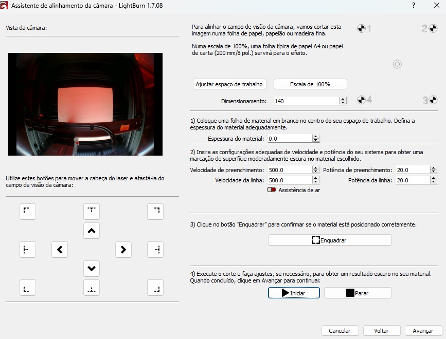Close the camera alignment wizard window
Screen dimensions: 446x339
tap(437, 5)
